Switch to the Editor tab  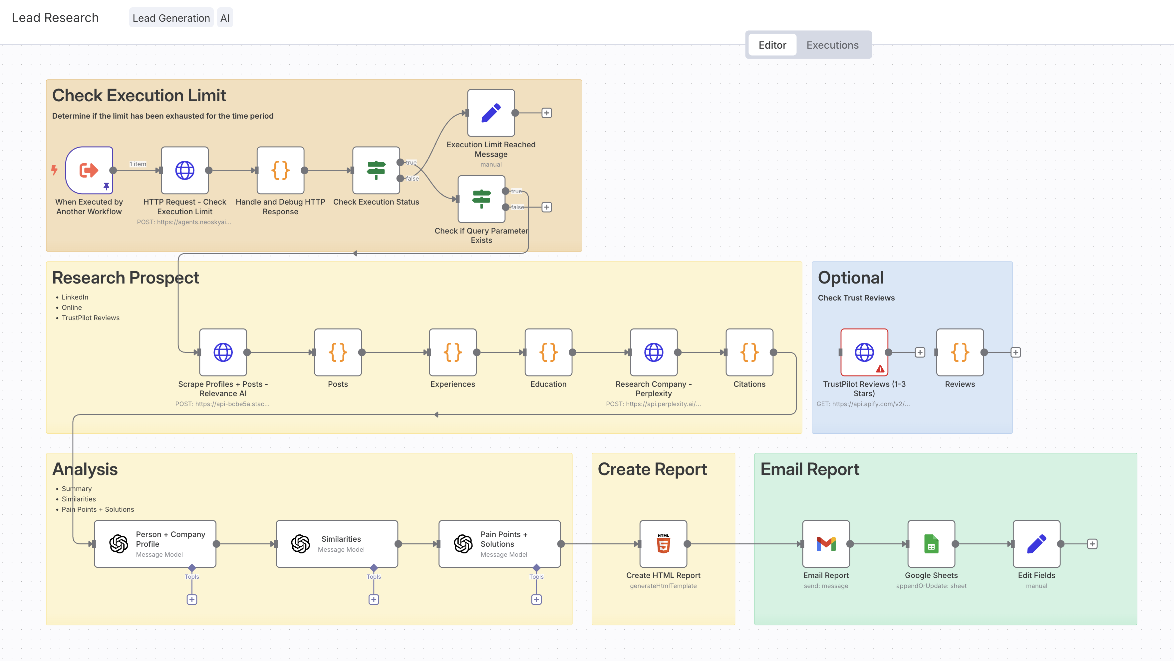(772, 45)
